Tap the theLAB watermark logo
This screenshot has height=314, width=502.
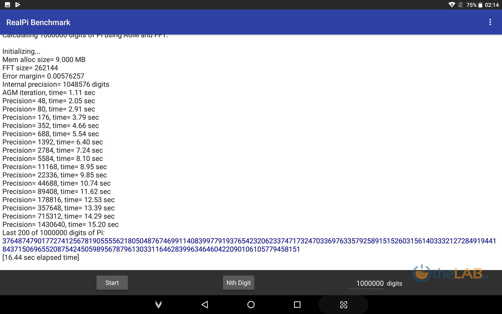point(450,273)
